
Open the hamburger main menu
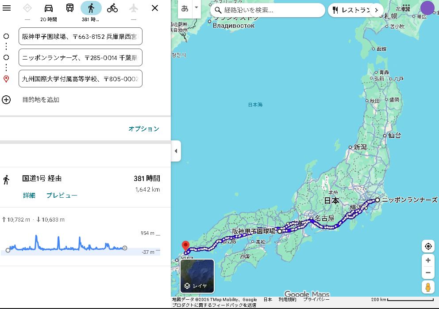point(7,8)
